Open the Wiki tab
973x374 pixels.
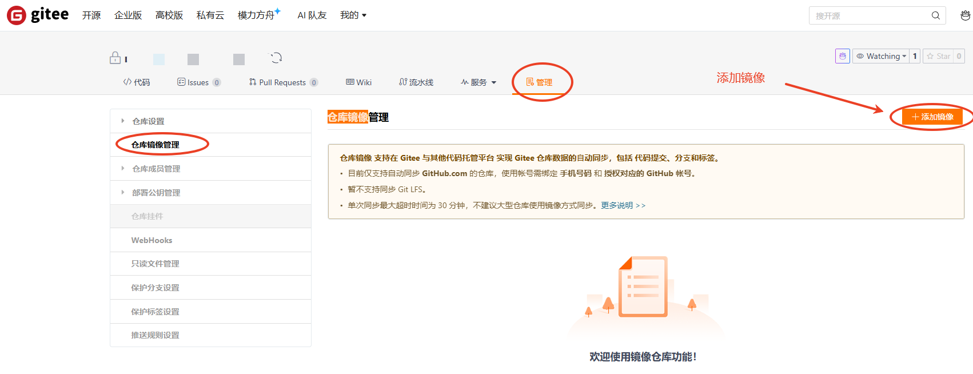click(x=359, y=82)
